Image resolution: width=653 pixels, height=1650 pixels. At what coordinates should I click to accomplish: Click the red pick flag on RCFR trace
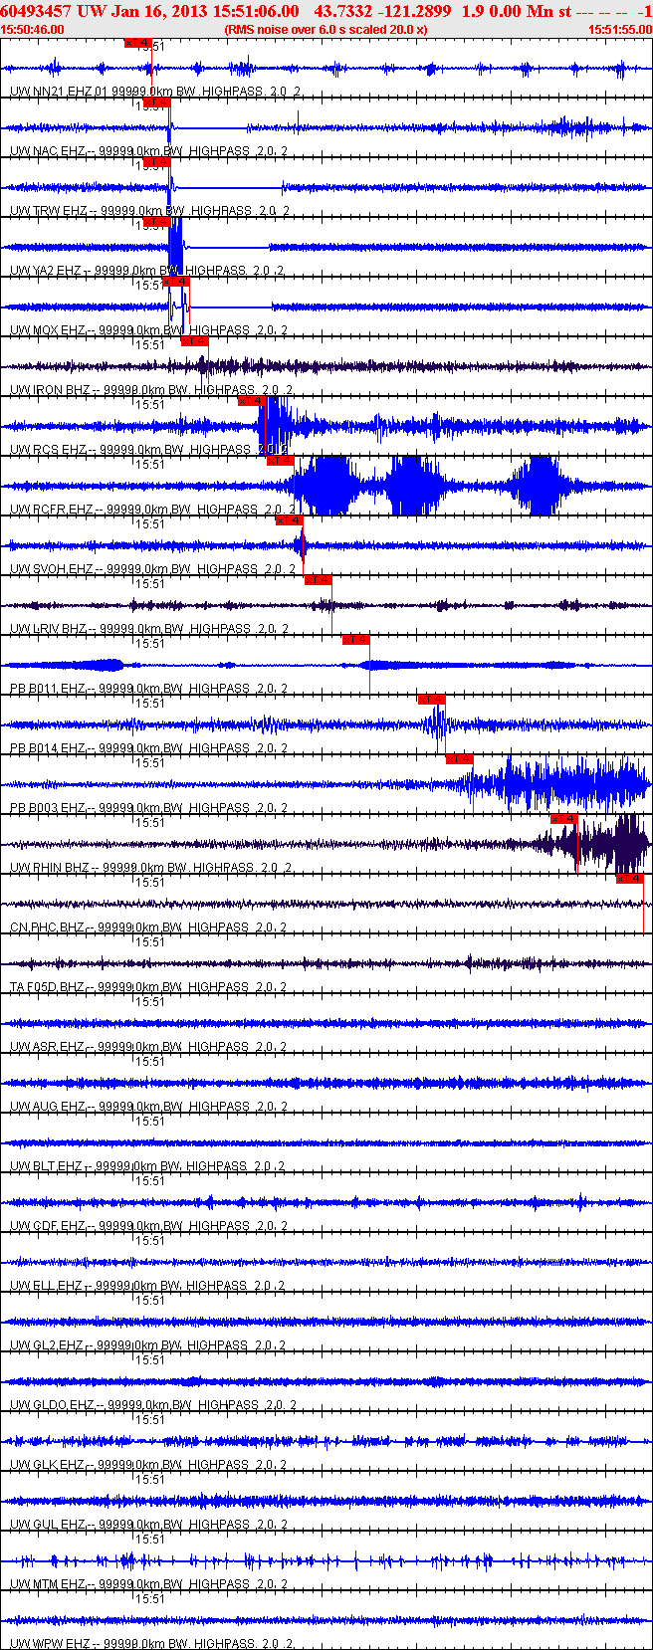click(281, 461)
